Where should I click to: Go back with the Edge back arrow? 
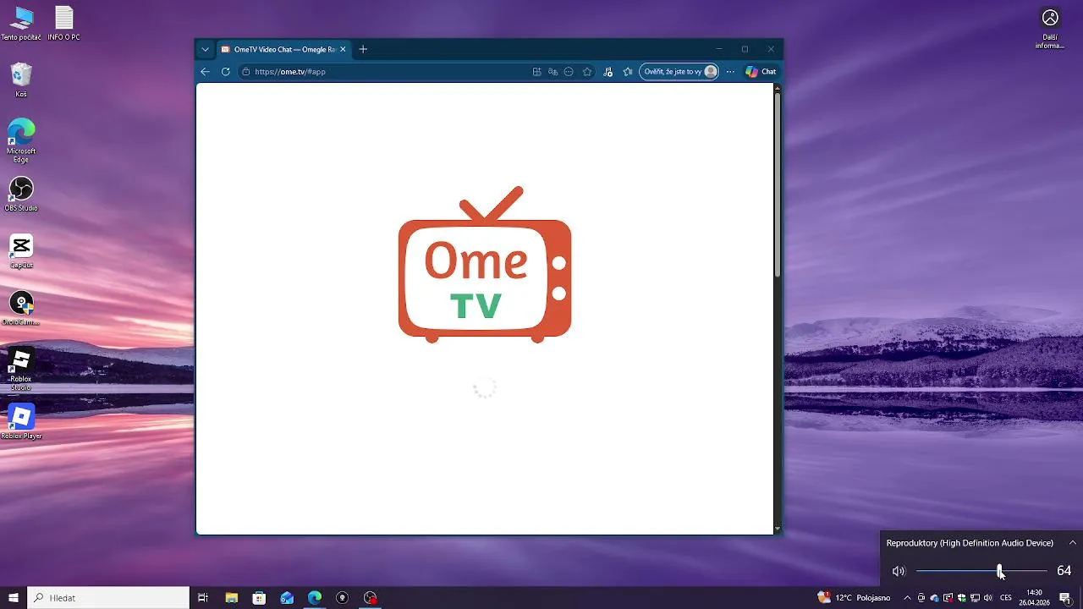(x=205, y=72)
